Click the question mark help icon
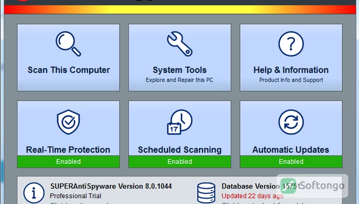359x204 pixels. pyautogui.click(x=291, y=43)
